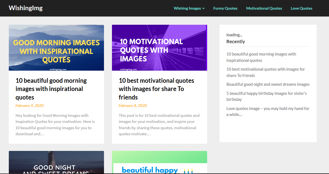Expand the chevron next to Wishing Images

click(204, 8)
